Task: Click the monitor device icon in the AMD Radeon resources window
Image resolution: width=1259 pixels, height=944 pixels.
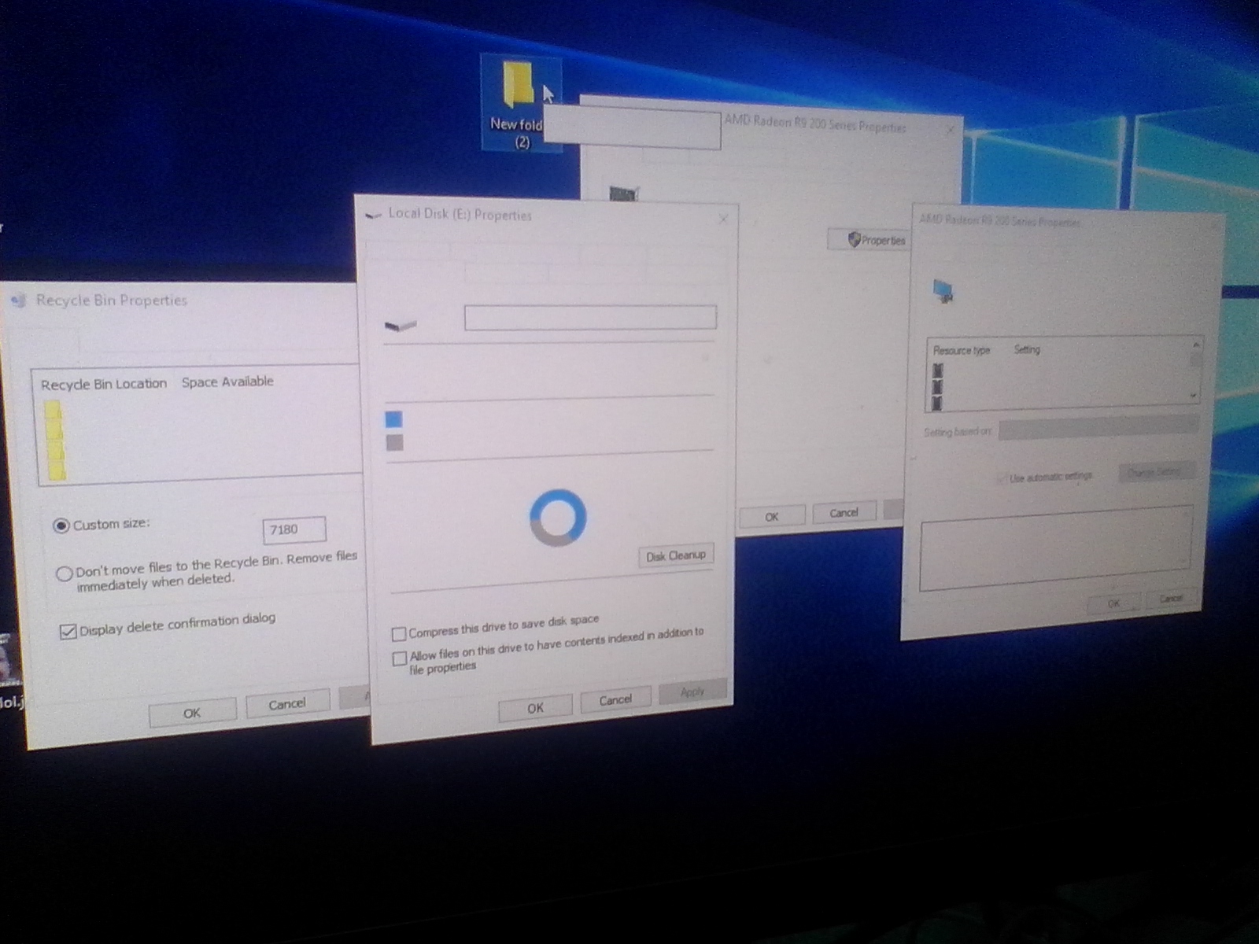Action: point(943,291)
